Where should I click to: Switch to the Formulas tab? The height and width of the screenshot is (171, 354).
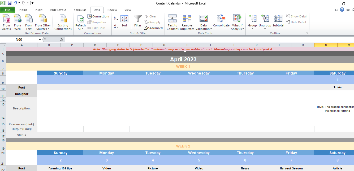[80, 10]
